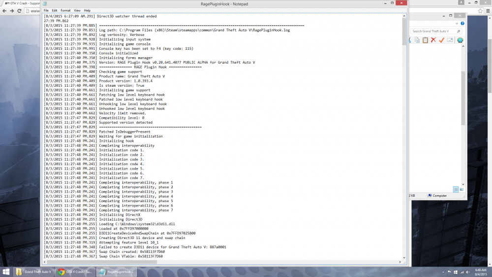Show hidden system tray icons
Image resolution: width=492 pixels, height=277 pixels.
click(443, 272)
